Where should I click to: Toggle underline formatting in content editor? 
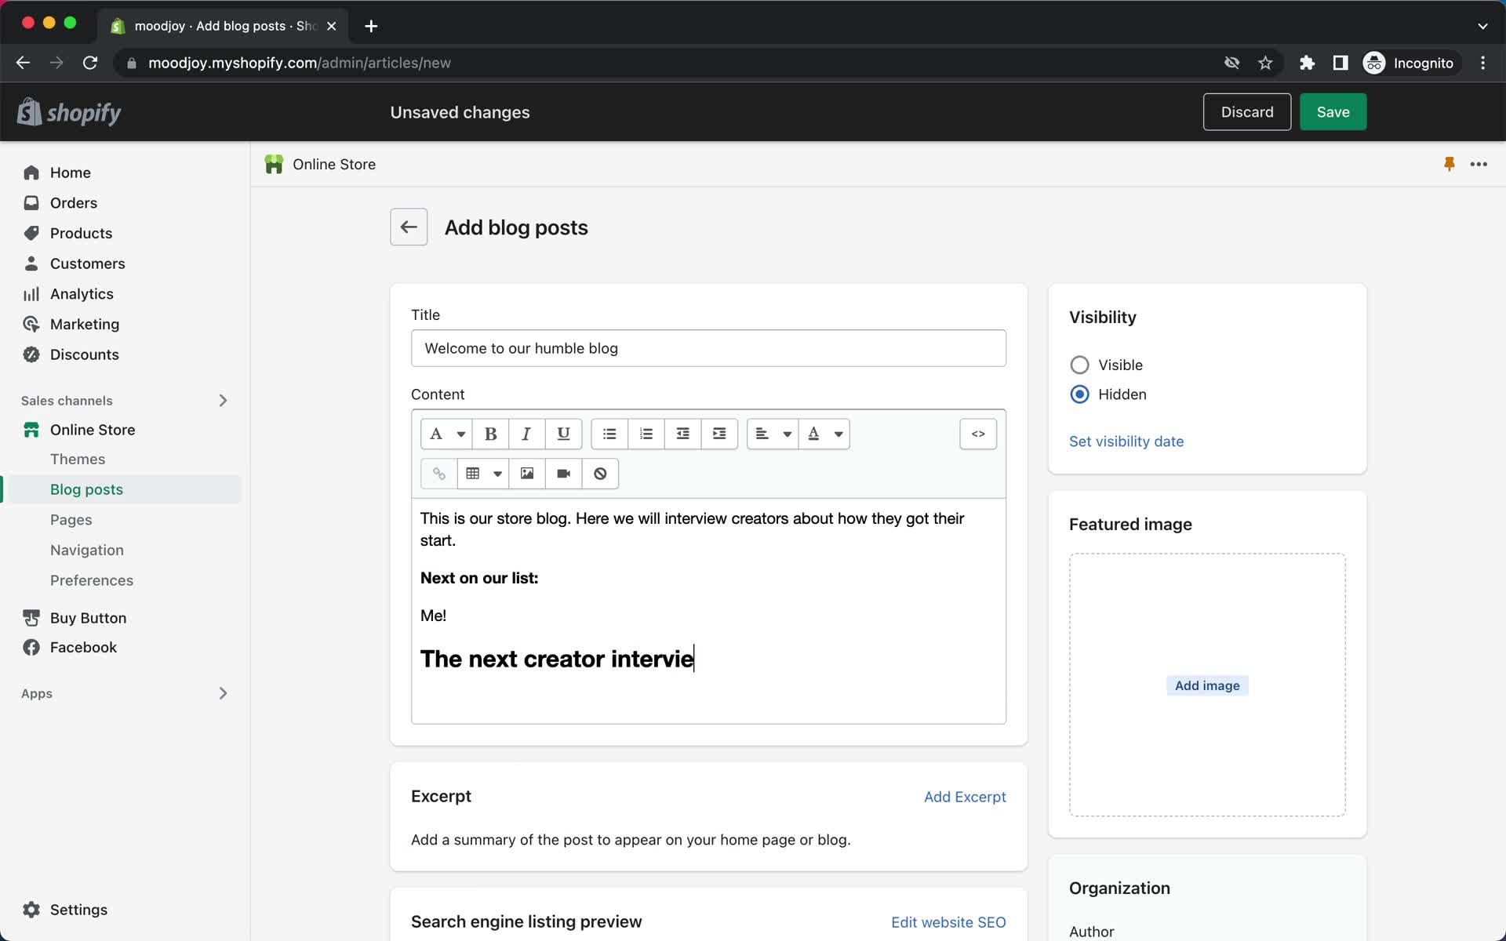563,434
